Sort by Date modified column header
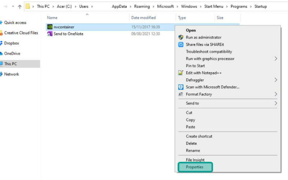This screenshot has height=180, width=288. click(143, 18)
